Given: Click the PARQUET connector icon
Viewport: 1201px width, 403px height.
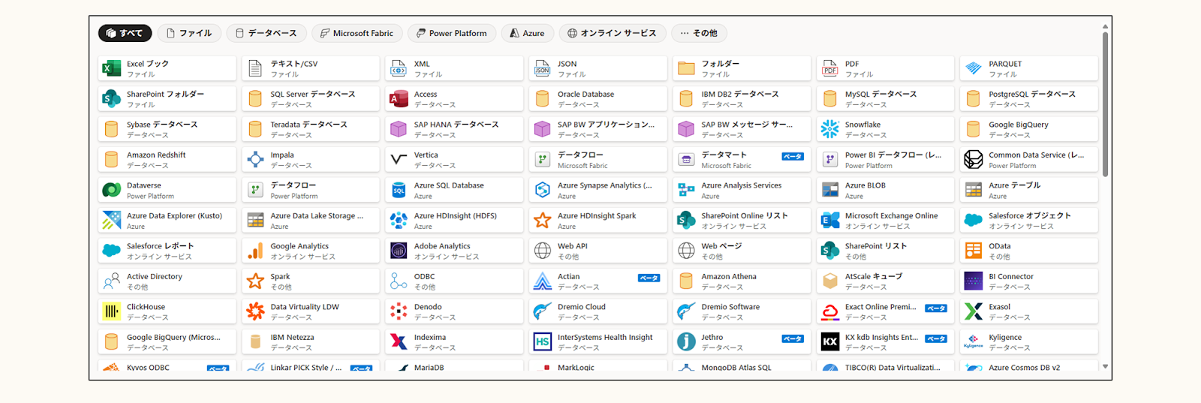Looking at the screenshot, I should (974, 69).
